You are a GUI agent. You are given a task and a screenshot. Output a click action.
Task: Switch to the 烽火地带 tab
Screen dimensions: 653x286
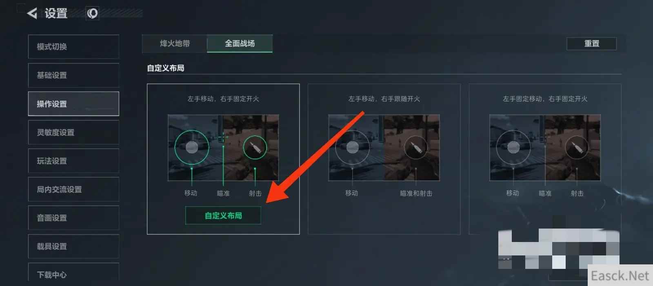tap(175, 44)
